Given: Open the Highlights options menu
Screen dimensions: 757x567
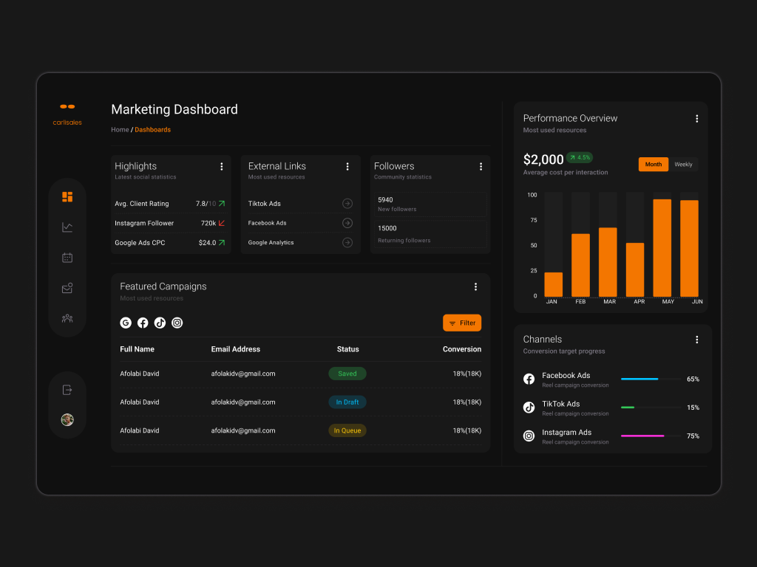Looking at the screenshot, I should [x=221, y=166].
